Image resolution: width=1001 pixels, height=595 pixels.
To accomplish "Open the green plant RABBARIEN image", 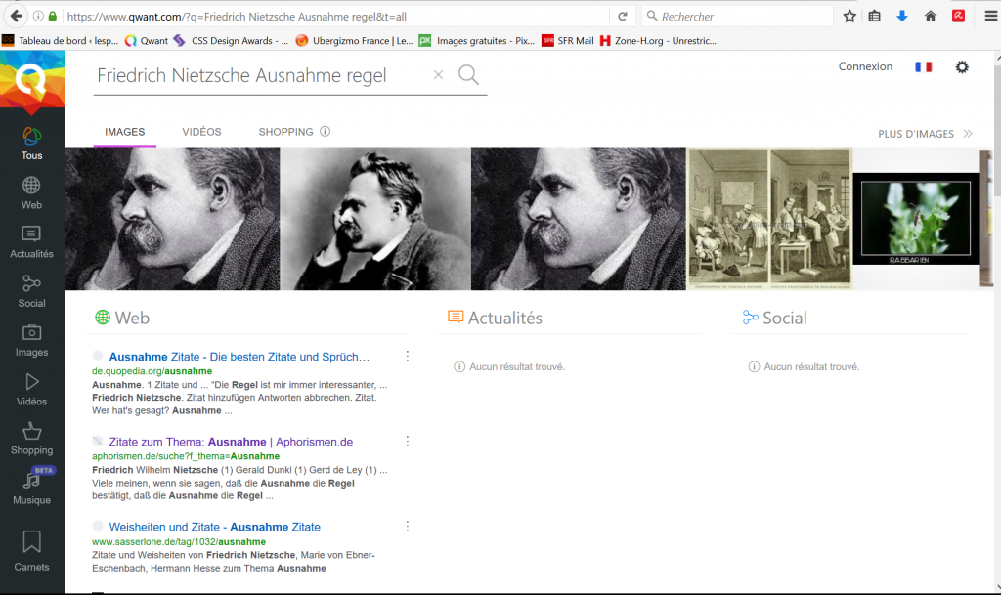I will (916, 219).
